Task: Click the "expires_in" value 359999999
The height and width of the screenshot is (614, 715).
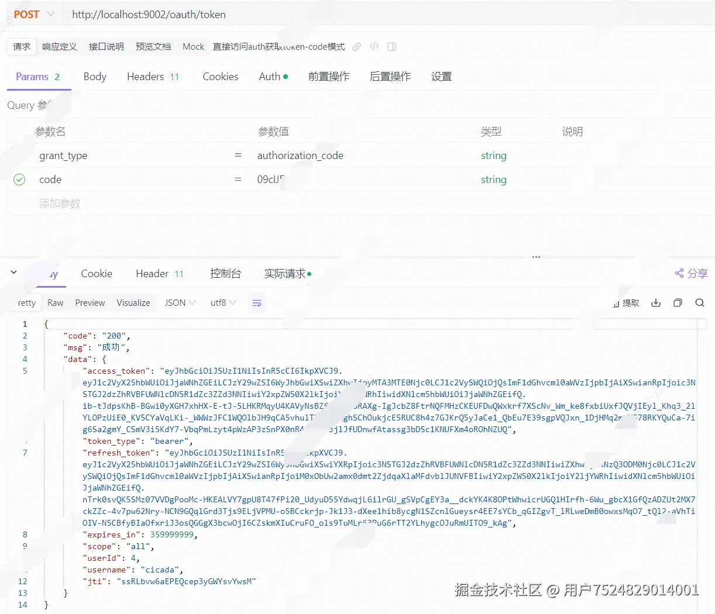Action: [171, 534]
